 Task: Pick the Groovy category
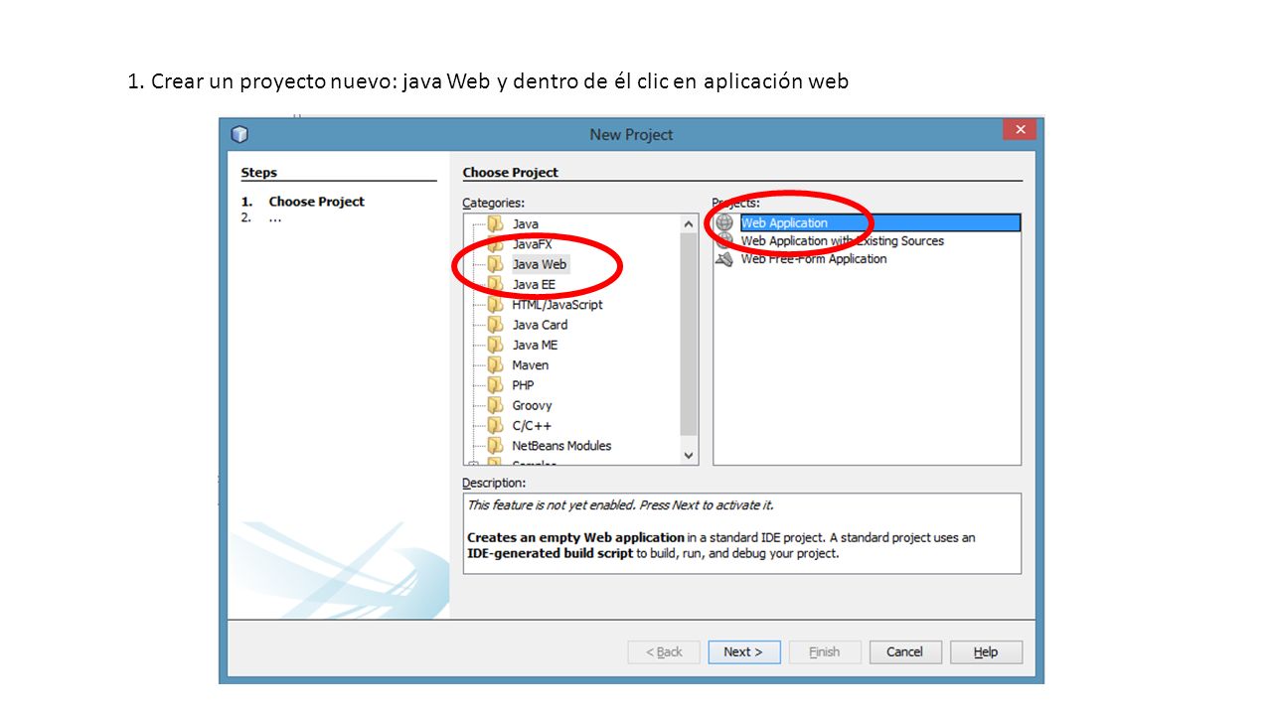click(532, 405)
